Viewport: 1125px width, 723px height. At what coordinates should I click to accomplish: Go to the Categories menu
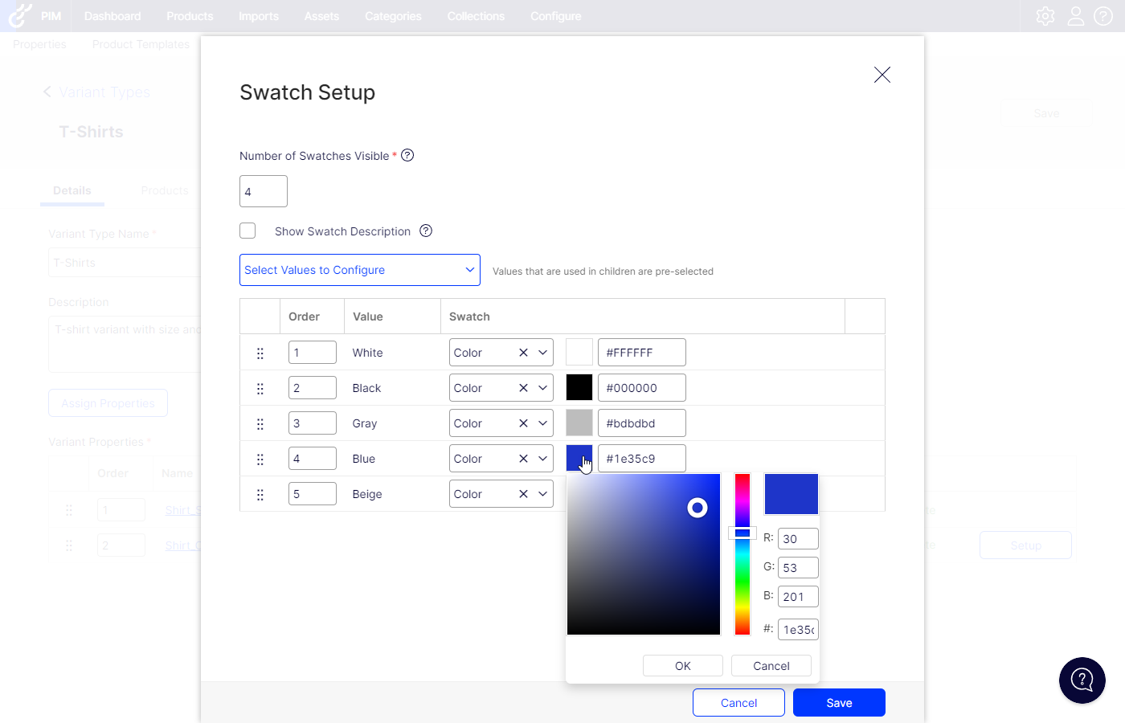click(x=393, y=16)
